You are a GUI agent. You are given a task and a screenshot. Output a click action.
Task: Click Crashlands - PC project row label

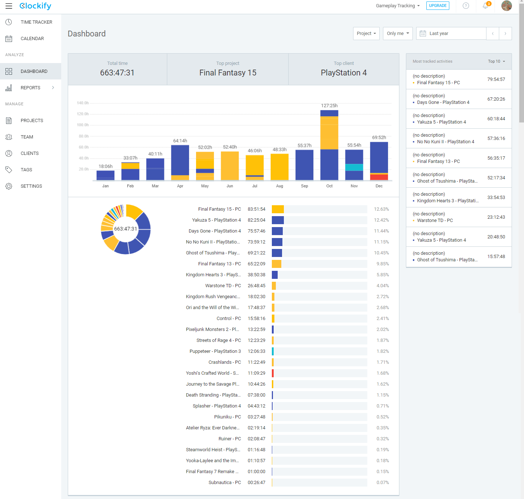pyautogui.click(x=225, y=362)
